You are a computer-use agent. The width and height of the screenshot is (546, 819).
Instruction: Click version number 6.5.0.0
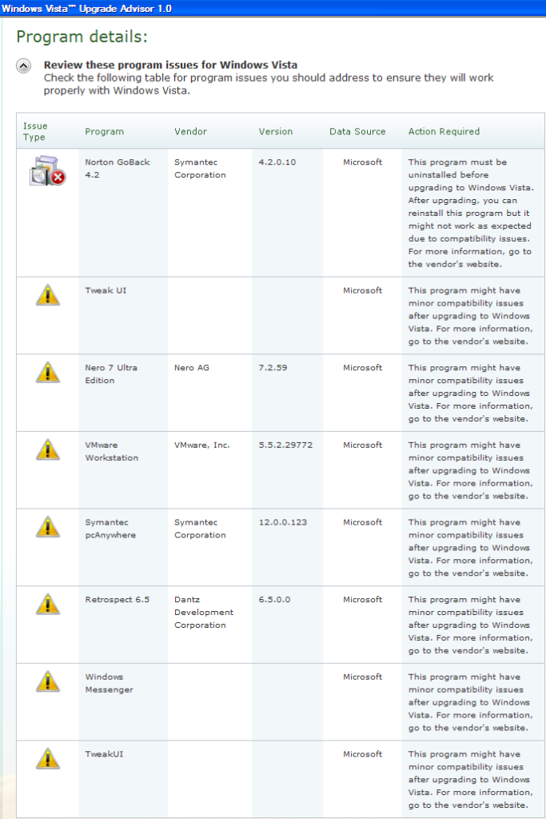point(274,600)
